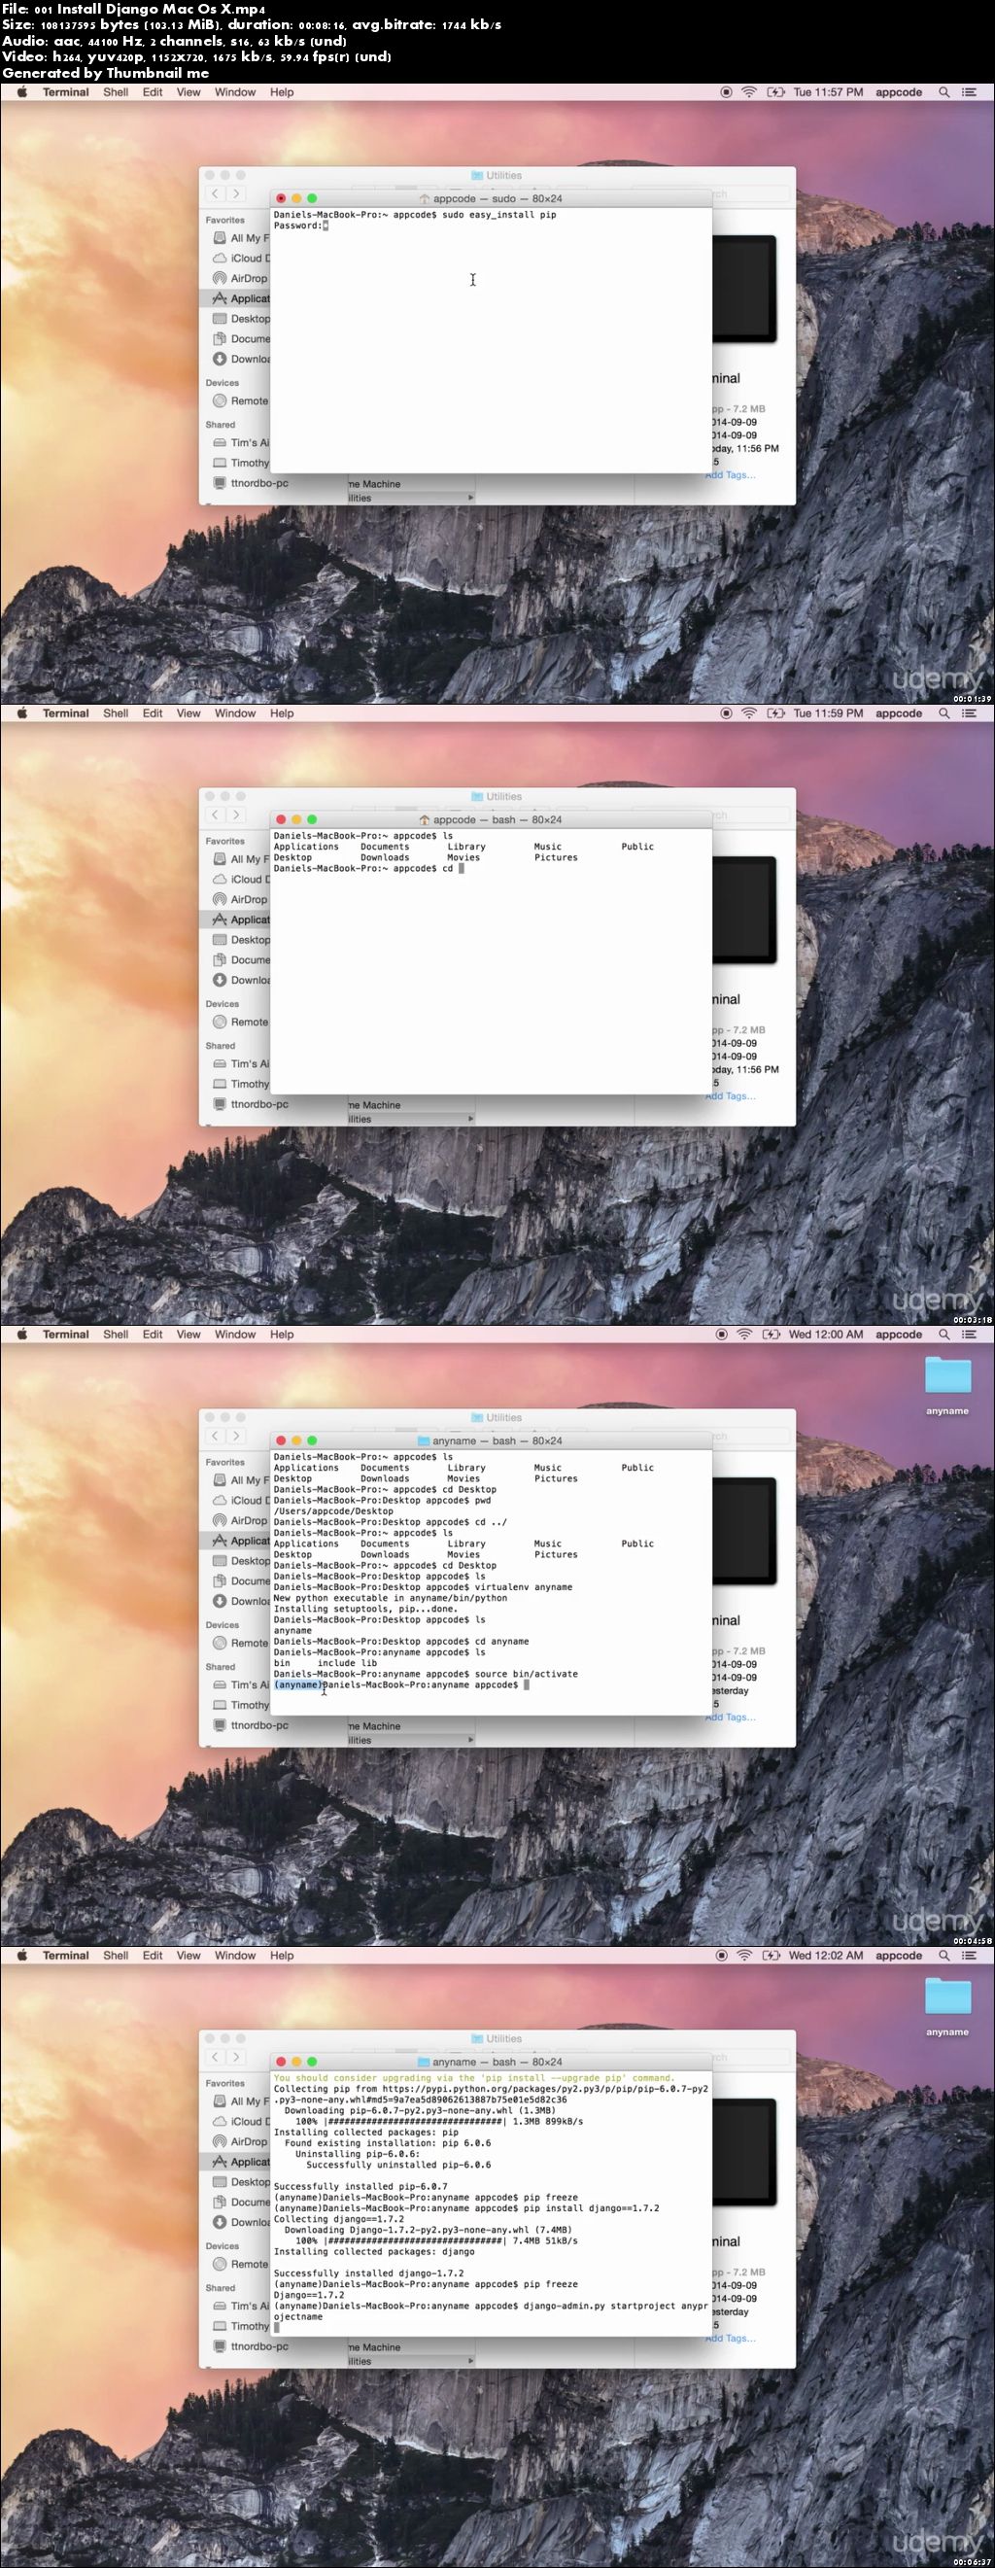Click the Password prompt in the sudo terminal
Viewport: 995px width, 2568px height.
click(x=298, y=226)
